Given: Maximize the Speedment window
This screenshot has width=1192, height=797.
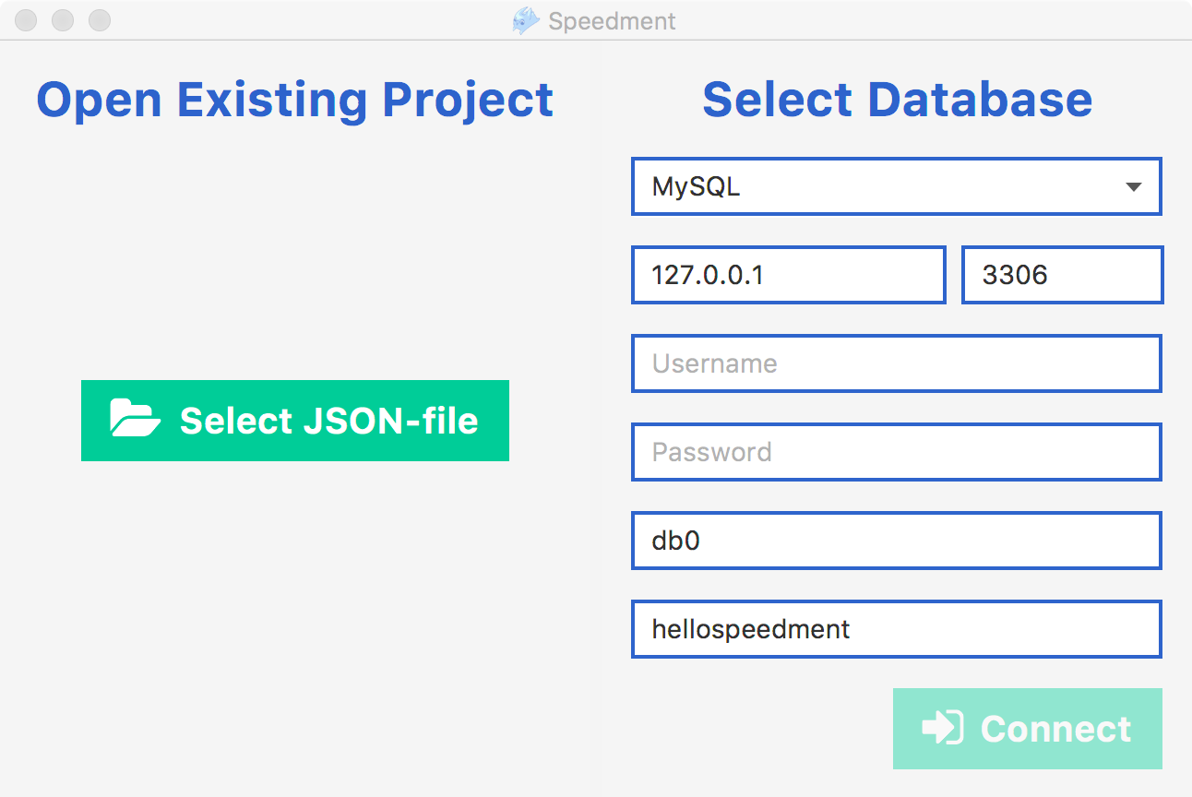Looking at the screenshot, I should pyautogui.click(x=100, y=20).
